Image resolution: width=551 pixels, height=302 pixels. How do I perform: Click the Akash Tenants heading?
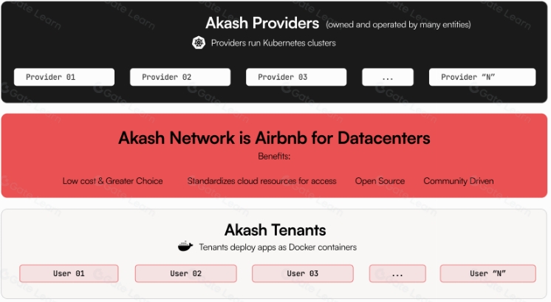[275, 230]
